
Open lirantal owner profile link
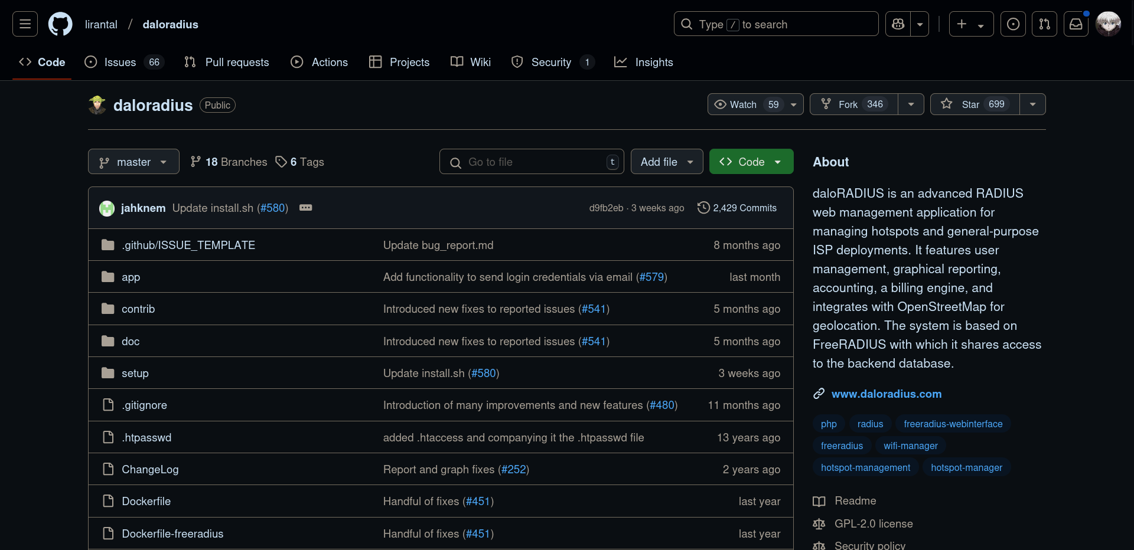[x=101, y=24]
